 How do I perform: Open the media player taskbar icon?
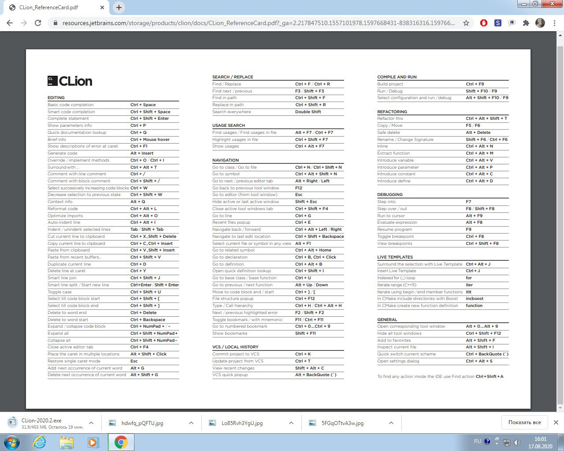click(93, 442)
